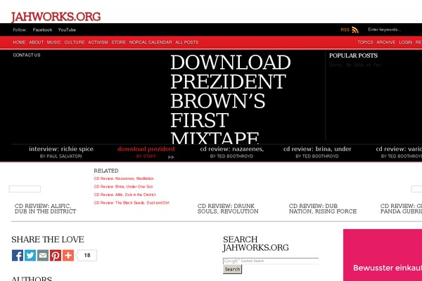Share the page on Pinterest via the icon

(x=56, y=255)
